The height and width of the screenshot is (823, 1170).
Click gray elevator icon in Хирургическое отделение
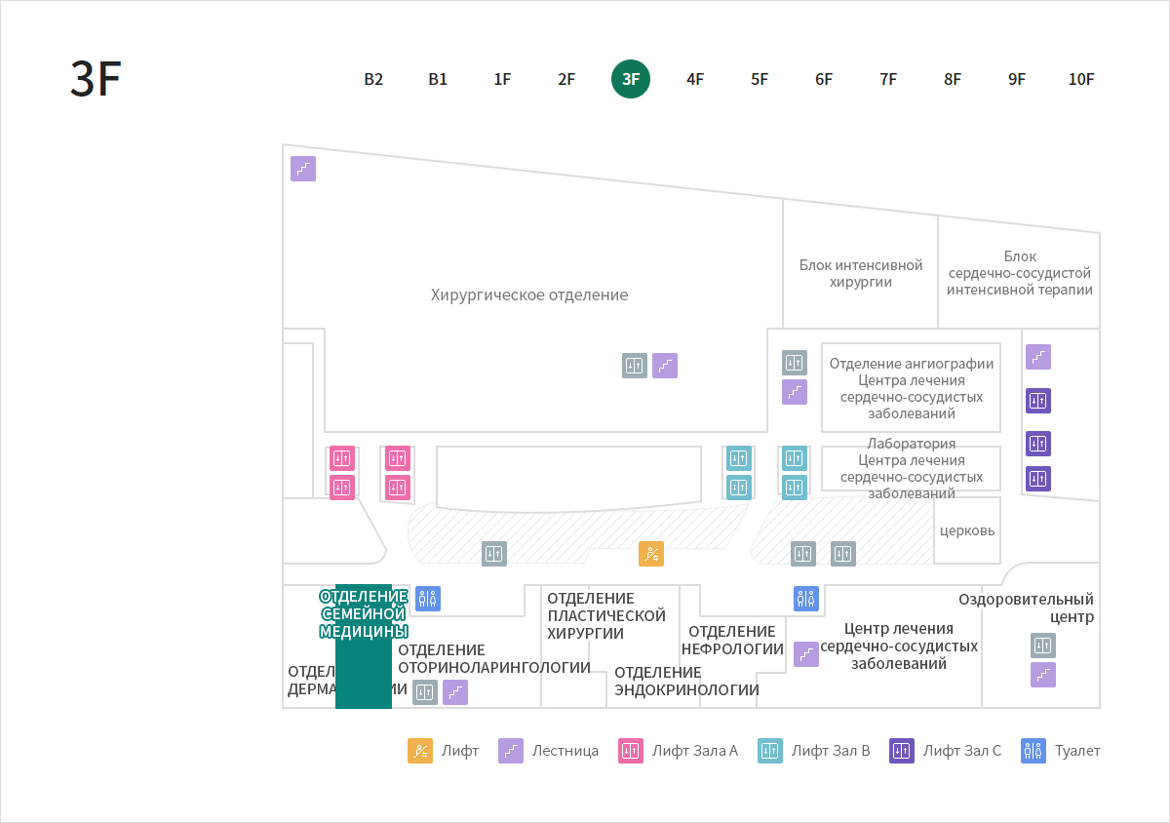click(x=635, y=366)
